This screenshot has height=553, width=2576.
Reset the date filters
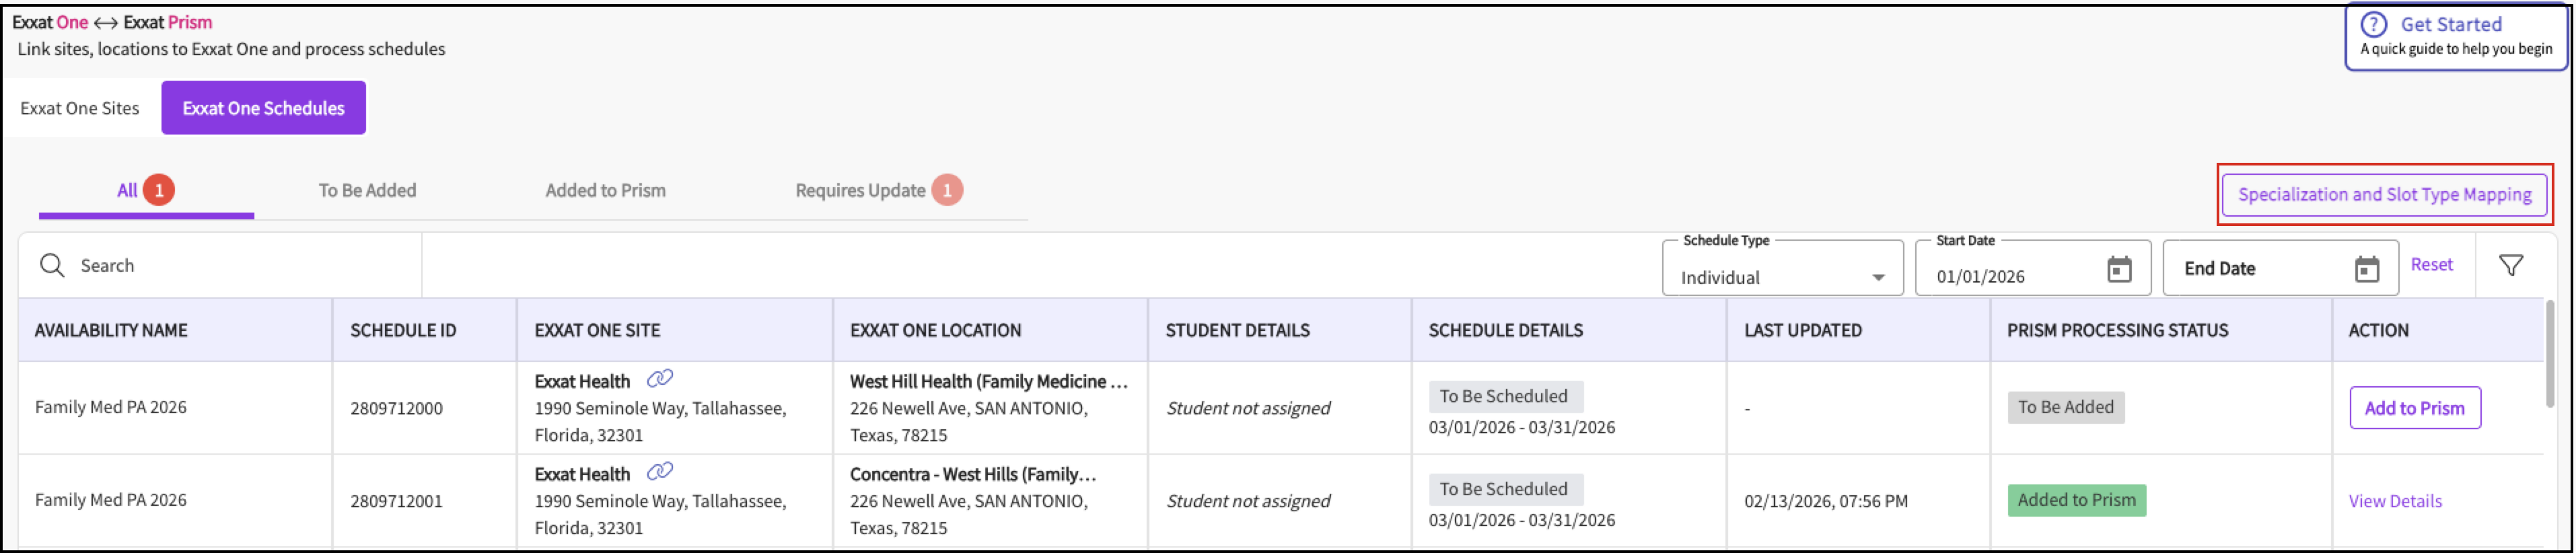[x=2431, y=265]
